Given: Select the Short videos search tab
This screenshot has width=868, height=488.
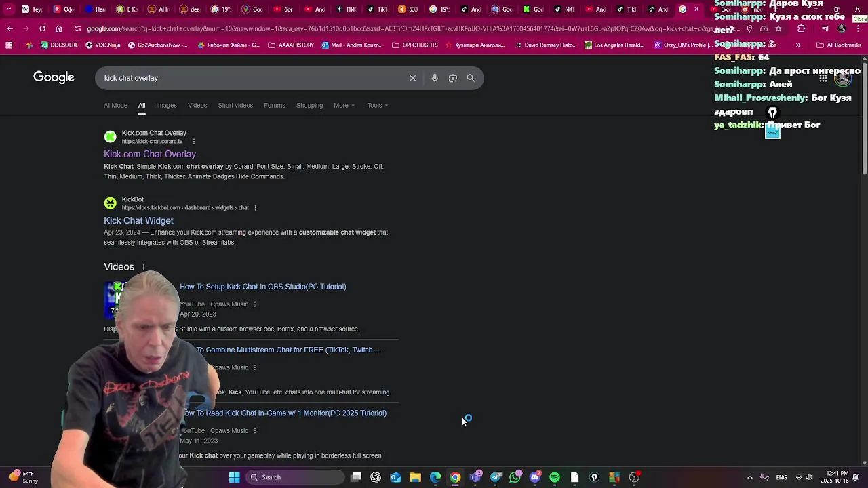Looking at the screenshot, I should pos(235,105).
